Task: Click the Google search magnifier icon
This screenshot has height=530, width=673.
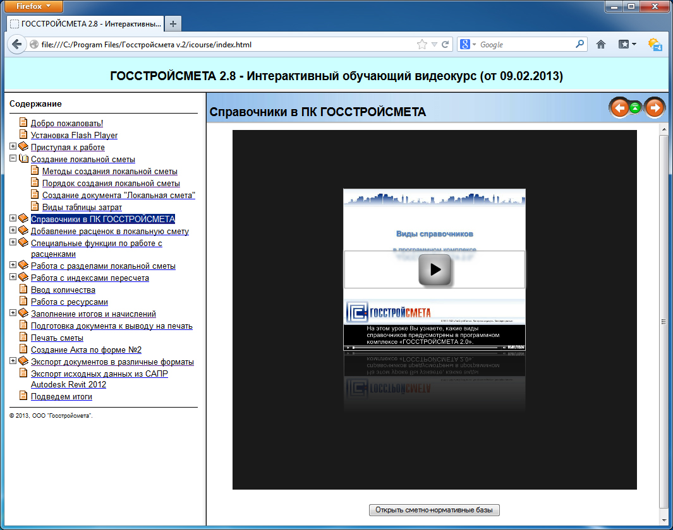Action: click(x=580, y=44)
